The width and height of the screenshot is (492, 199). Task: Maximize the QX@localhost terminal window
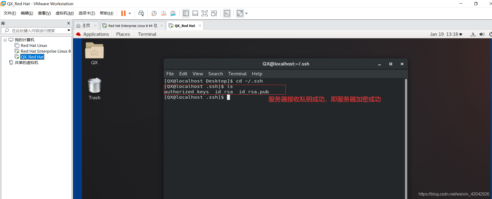point(391,64)
